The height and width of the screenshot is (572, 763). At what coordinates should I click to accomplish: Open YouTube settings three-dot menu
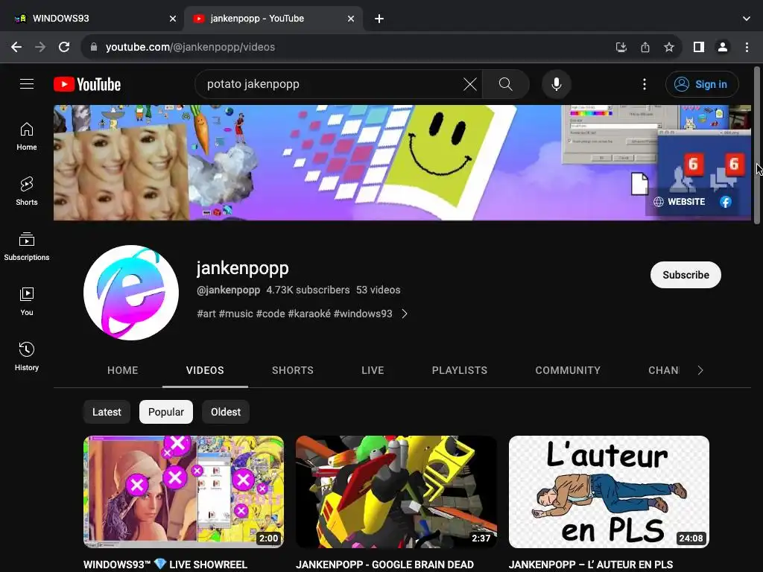(x=645, y=84)
